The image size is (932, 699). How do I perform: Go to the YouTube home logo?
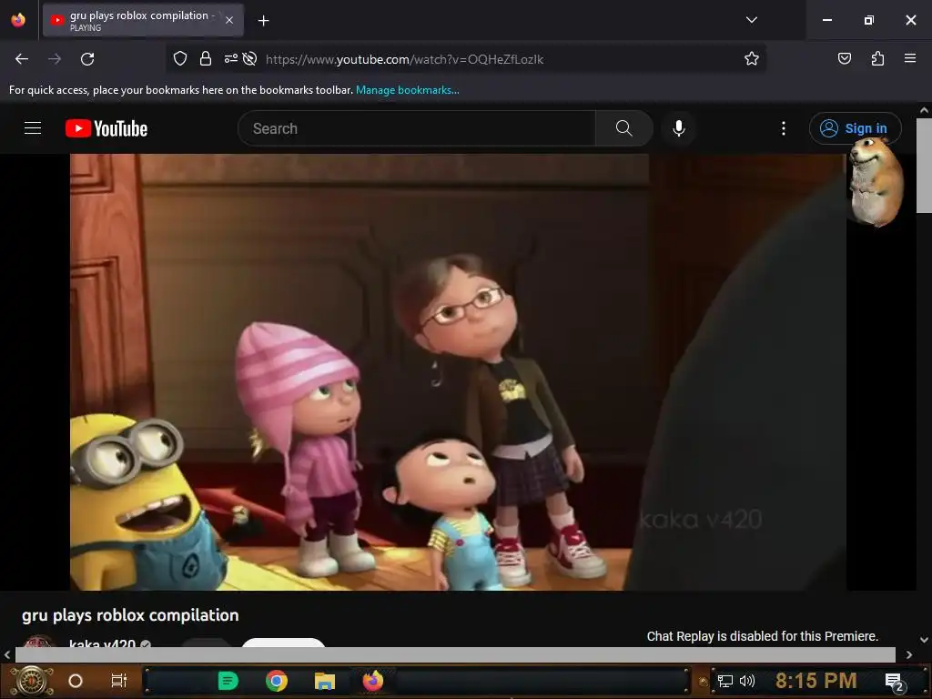(x=106, y=128)
